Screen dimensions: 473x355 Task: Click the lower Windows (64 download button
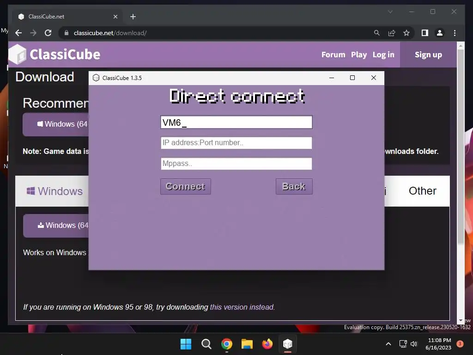56,226
